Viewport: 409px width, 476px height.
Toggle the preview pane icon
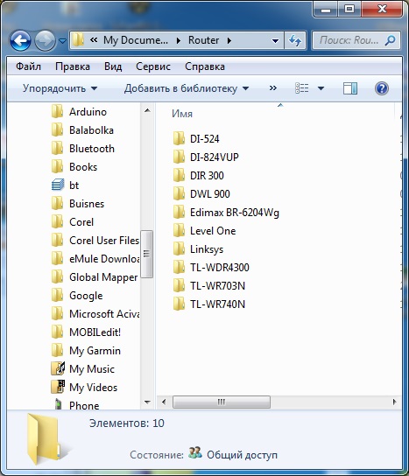(x=350, y=88)
